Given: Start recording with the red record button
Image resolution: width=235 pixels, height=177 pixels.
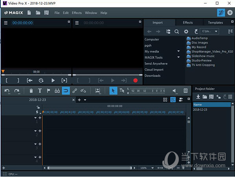Looking at the screenshot, I should [x=136, y=81].
